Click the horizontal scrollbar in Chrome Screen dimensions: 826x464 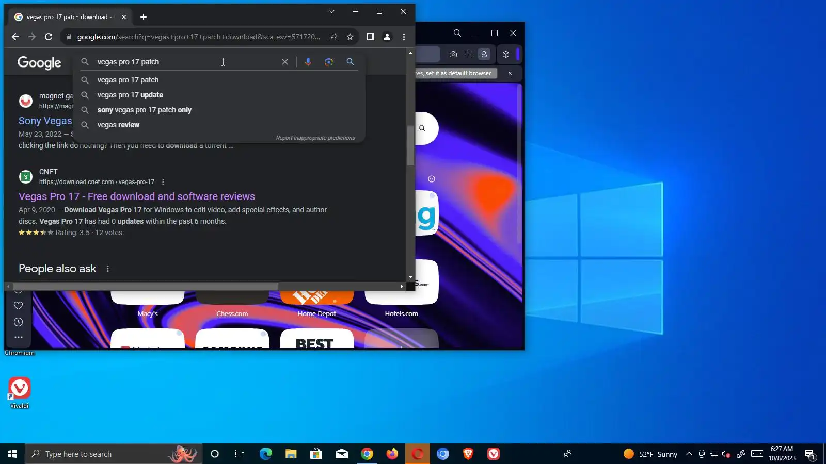(146, 286)
